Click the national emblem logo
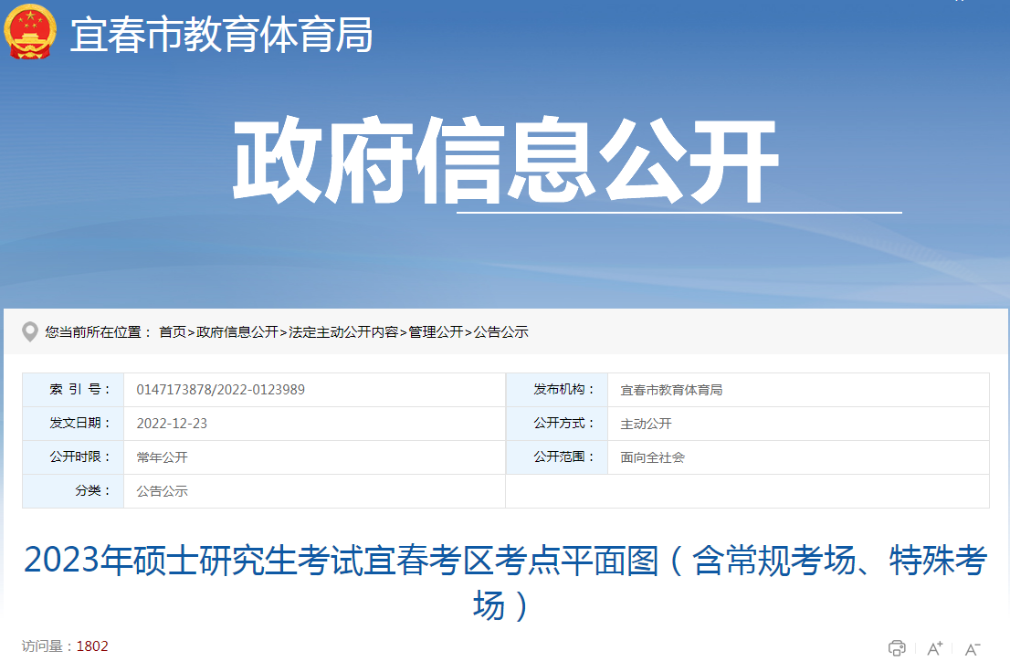This screenshot has width=1010, height=661. 29,31
